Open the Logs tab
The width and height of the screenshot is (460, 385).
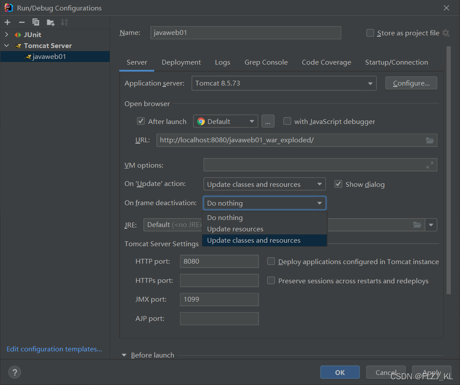pyautogui.click(x=222, y=62)
